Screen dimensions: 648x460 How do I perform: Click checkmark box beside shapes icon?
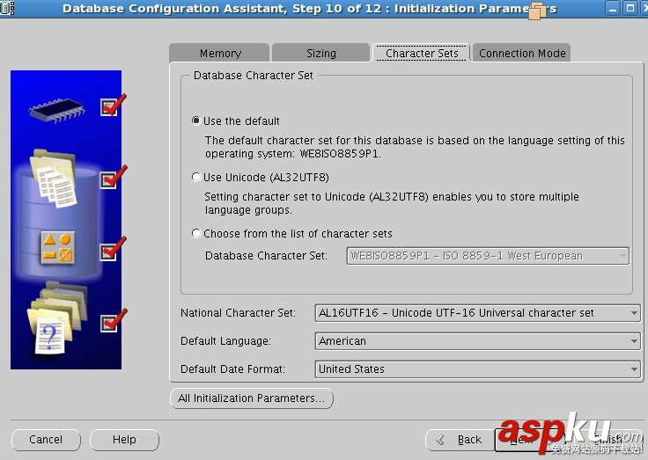pyautogui.click(x=108, y=252)
